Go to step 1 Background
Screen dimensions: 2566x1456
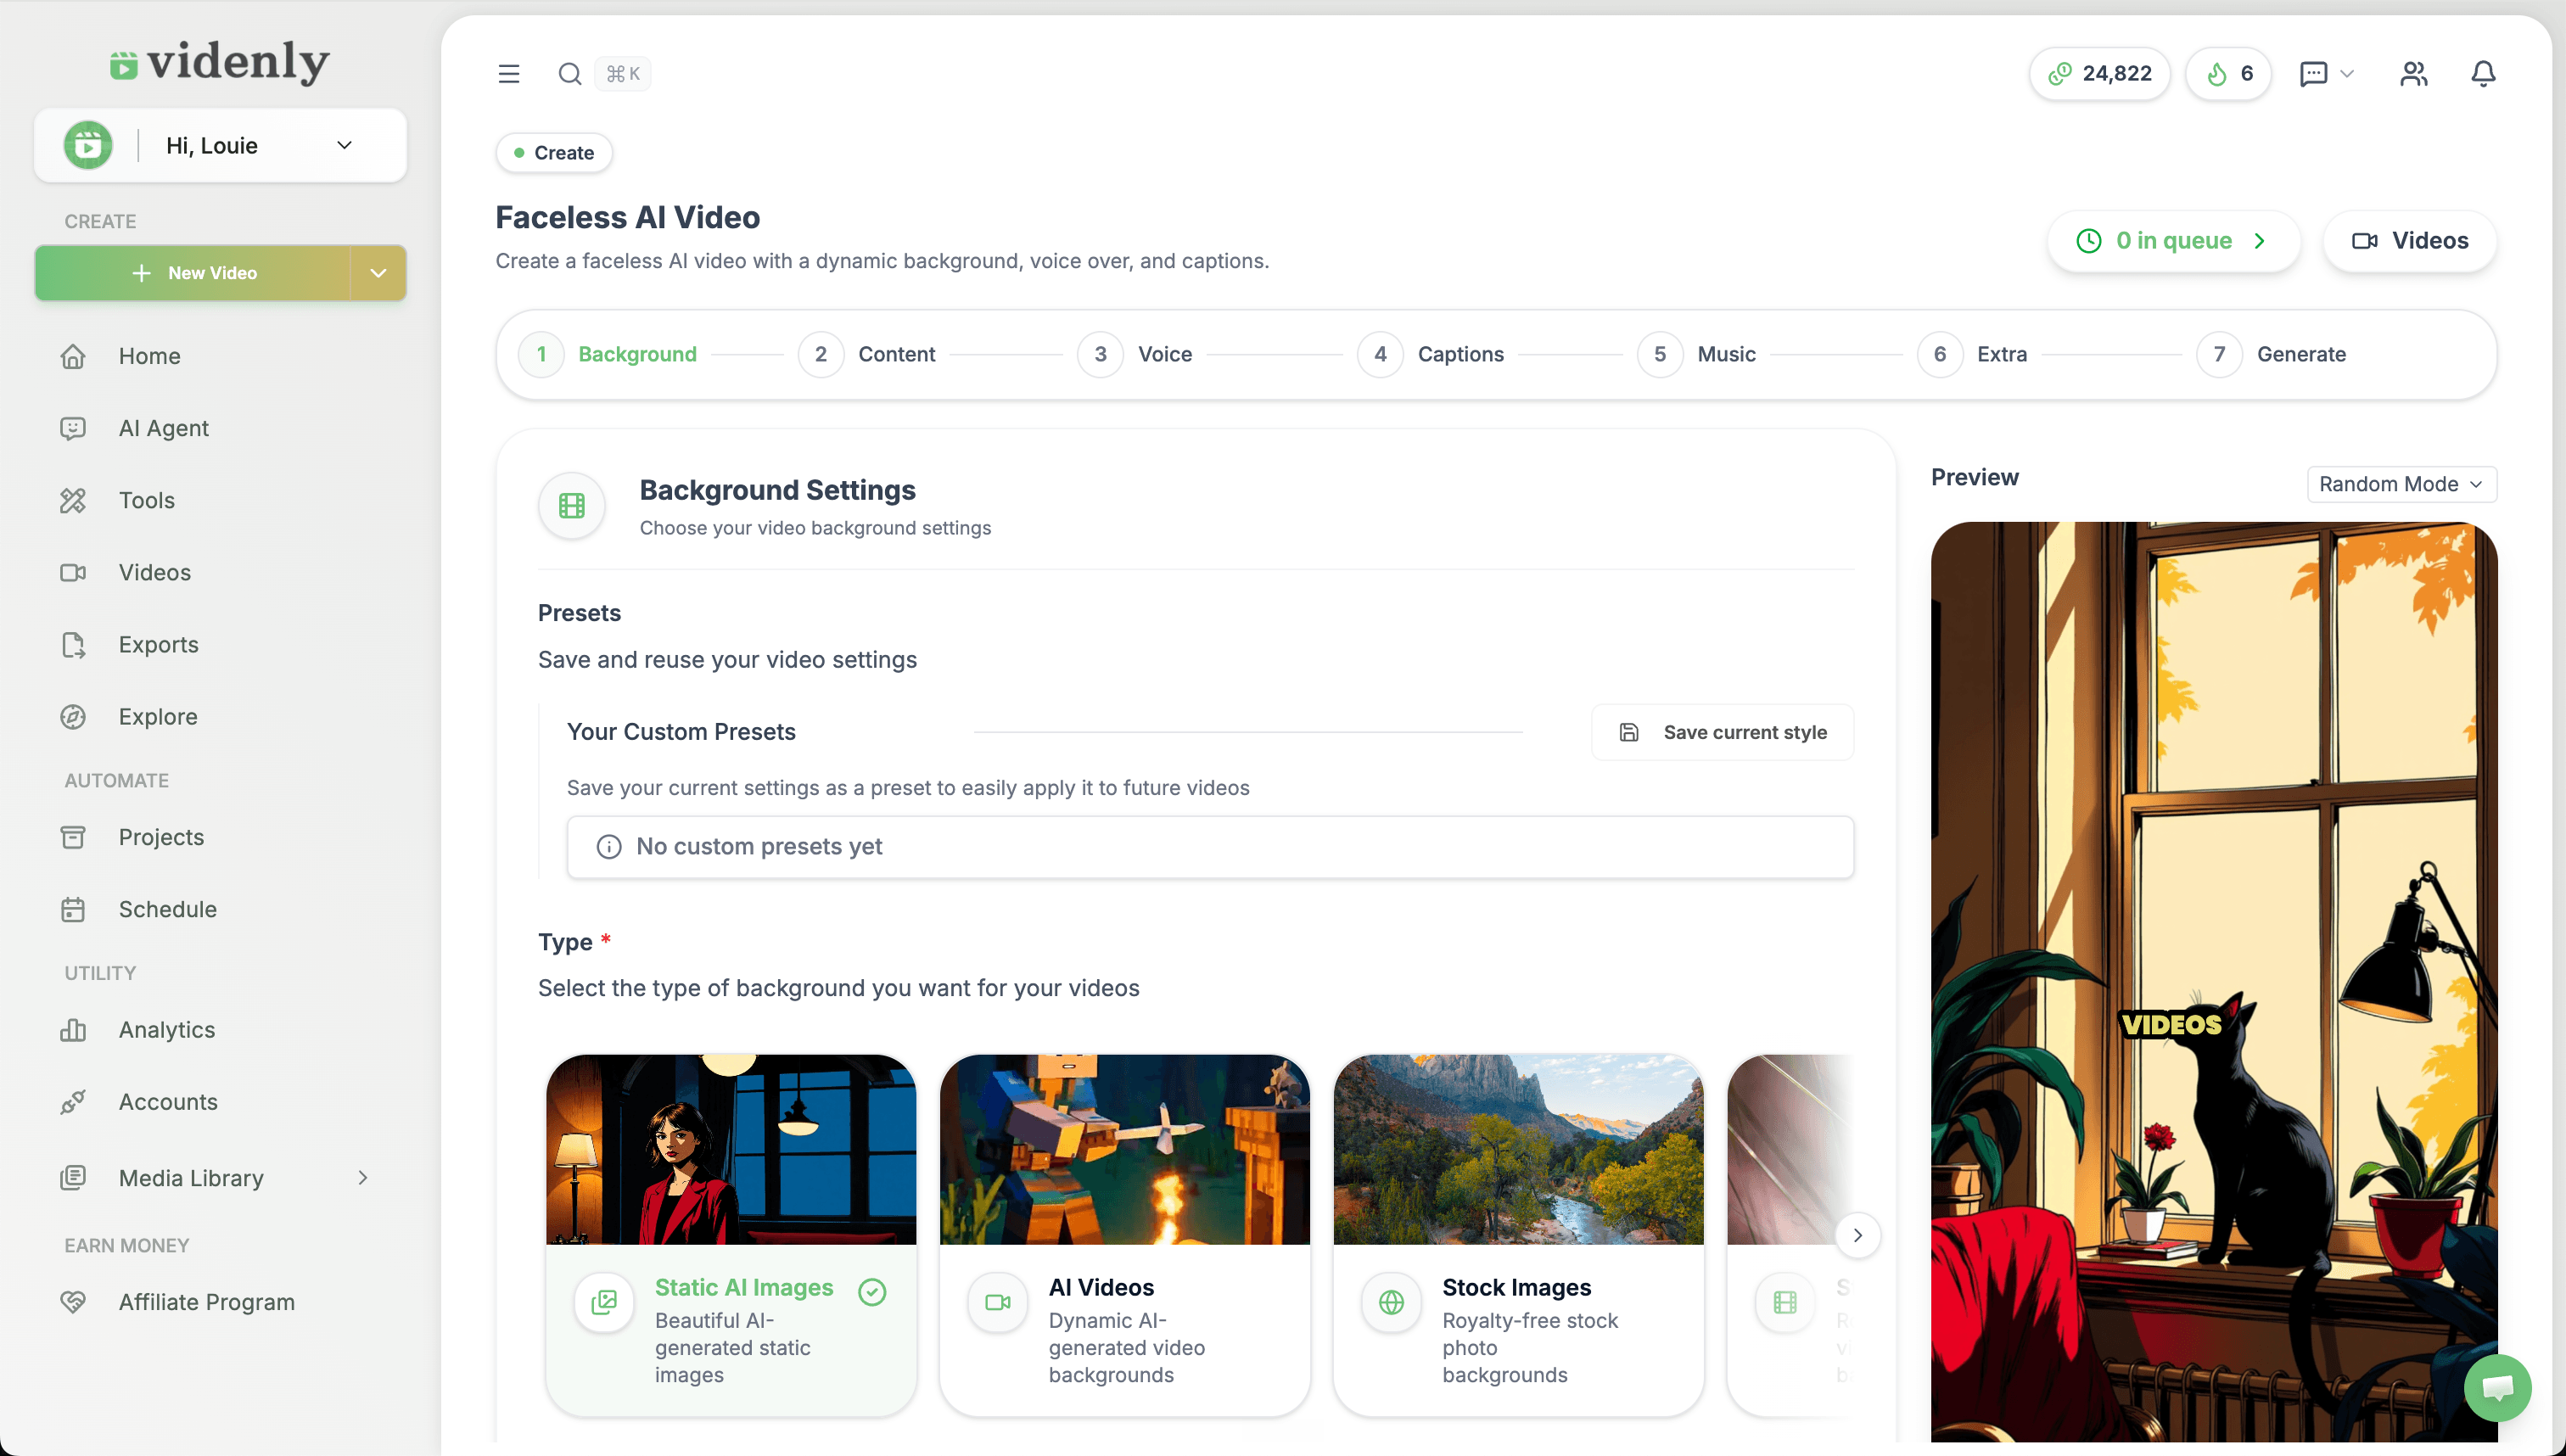coord(608,354)
